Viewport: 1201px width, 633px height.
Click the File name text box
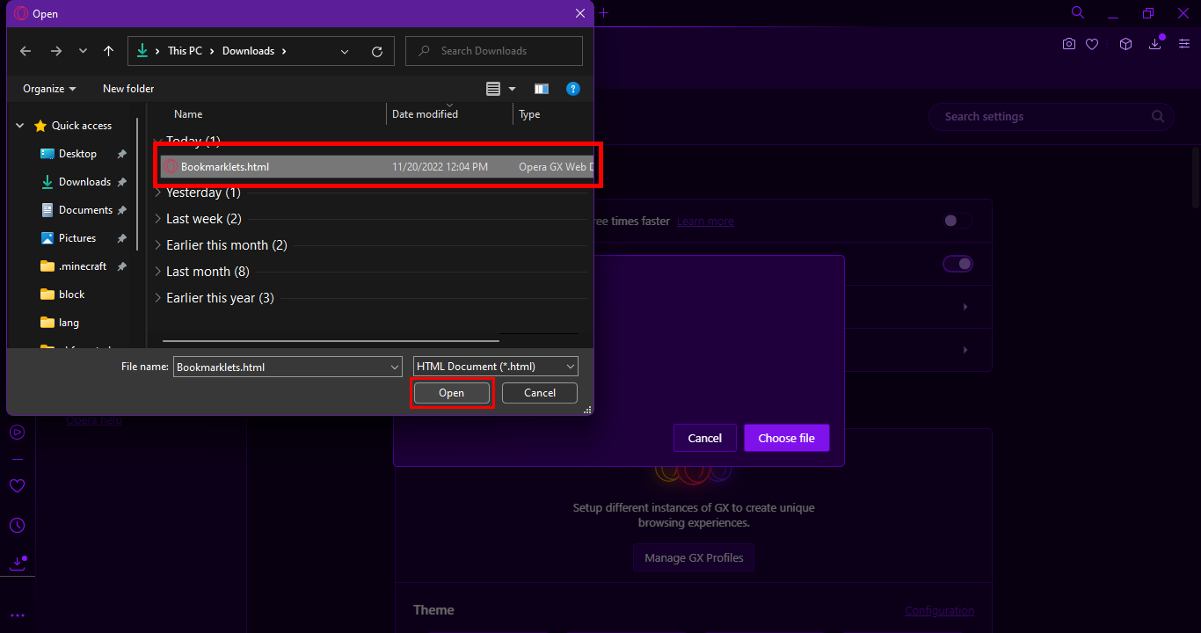pyautogui.click(x=280, y=367)
